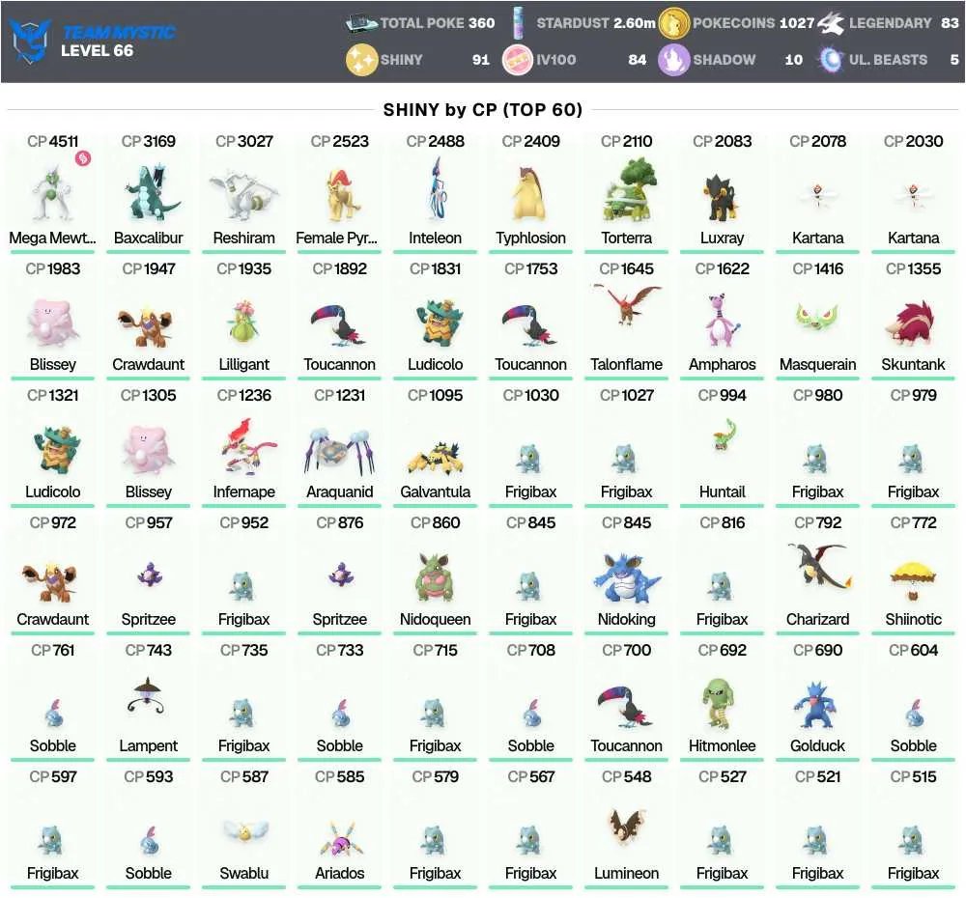Click the pink badge on Mega Mewtwo
Viewport: 966px width, 898px height.
(83, 158)
